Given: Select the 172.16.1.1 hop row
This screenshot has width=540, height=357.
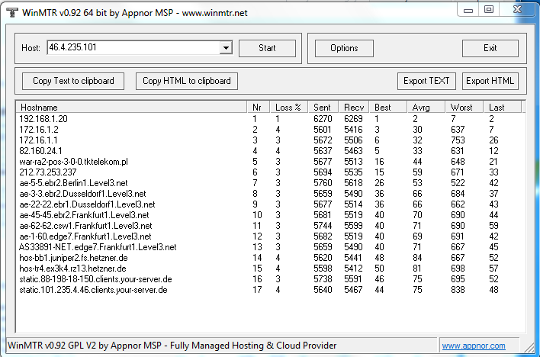Looking at the screenshot, I should 270,140.
